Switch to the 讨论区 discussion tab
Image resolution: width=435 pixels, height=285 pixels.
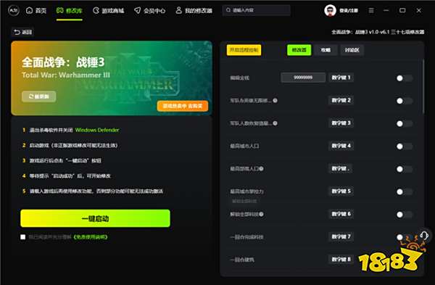coord(352,50)
